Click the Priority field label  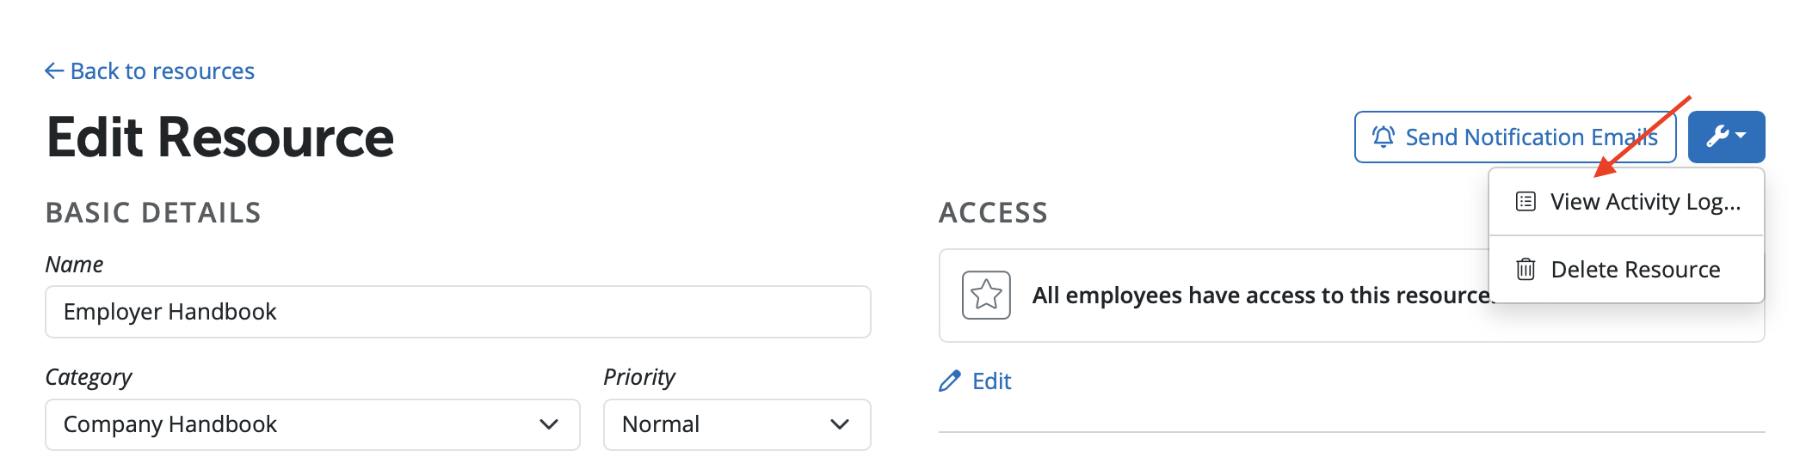(639, 377)
